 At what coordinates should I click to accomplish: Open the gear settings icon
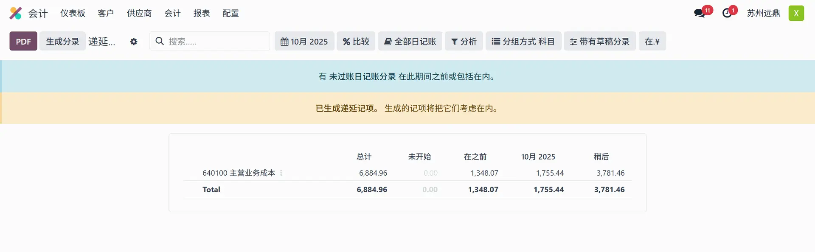(134, 42)
